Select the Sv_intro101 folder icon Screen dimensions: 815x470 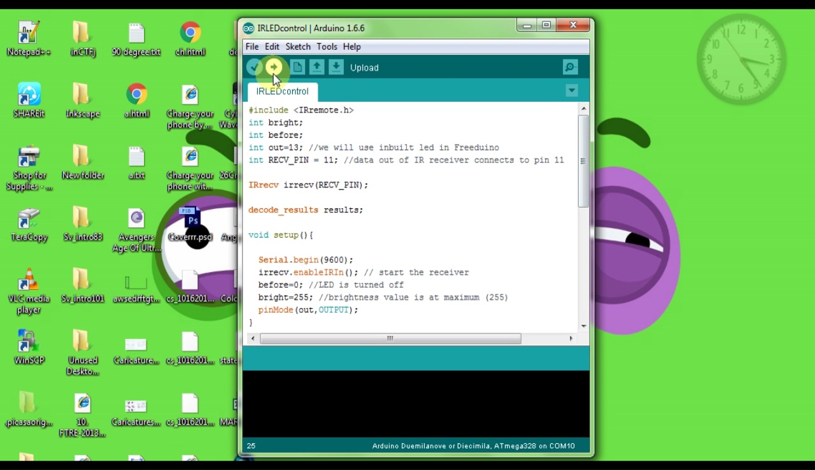pos(83,285)
